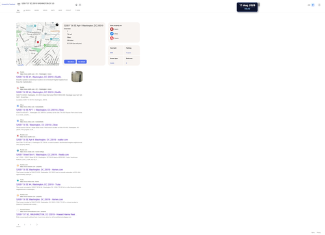Screen dimensions: 325x235
Task: Click the Parking value link
Action: click(x=129, y=53)
